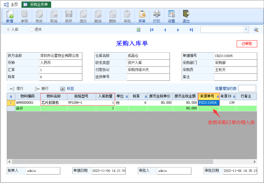
Task: Click the 付款协议 field 采购月结30天
Action: click(x=148, y=70)
